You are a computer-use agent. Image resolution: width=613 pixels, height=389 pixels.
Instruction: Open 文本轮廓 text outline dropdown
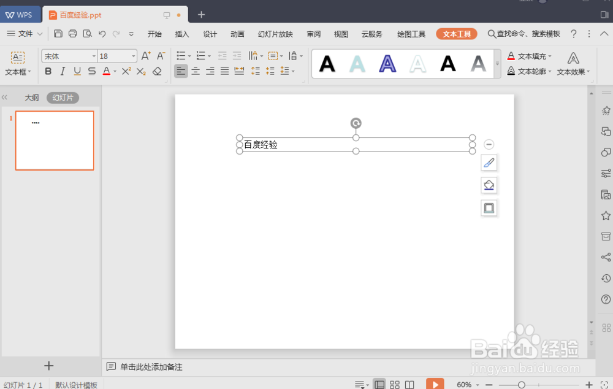[530, 71]
